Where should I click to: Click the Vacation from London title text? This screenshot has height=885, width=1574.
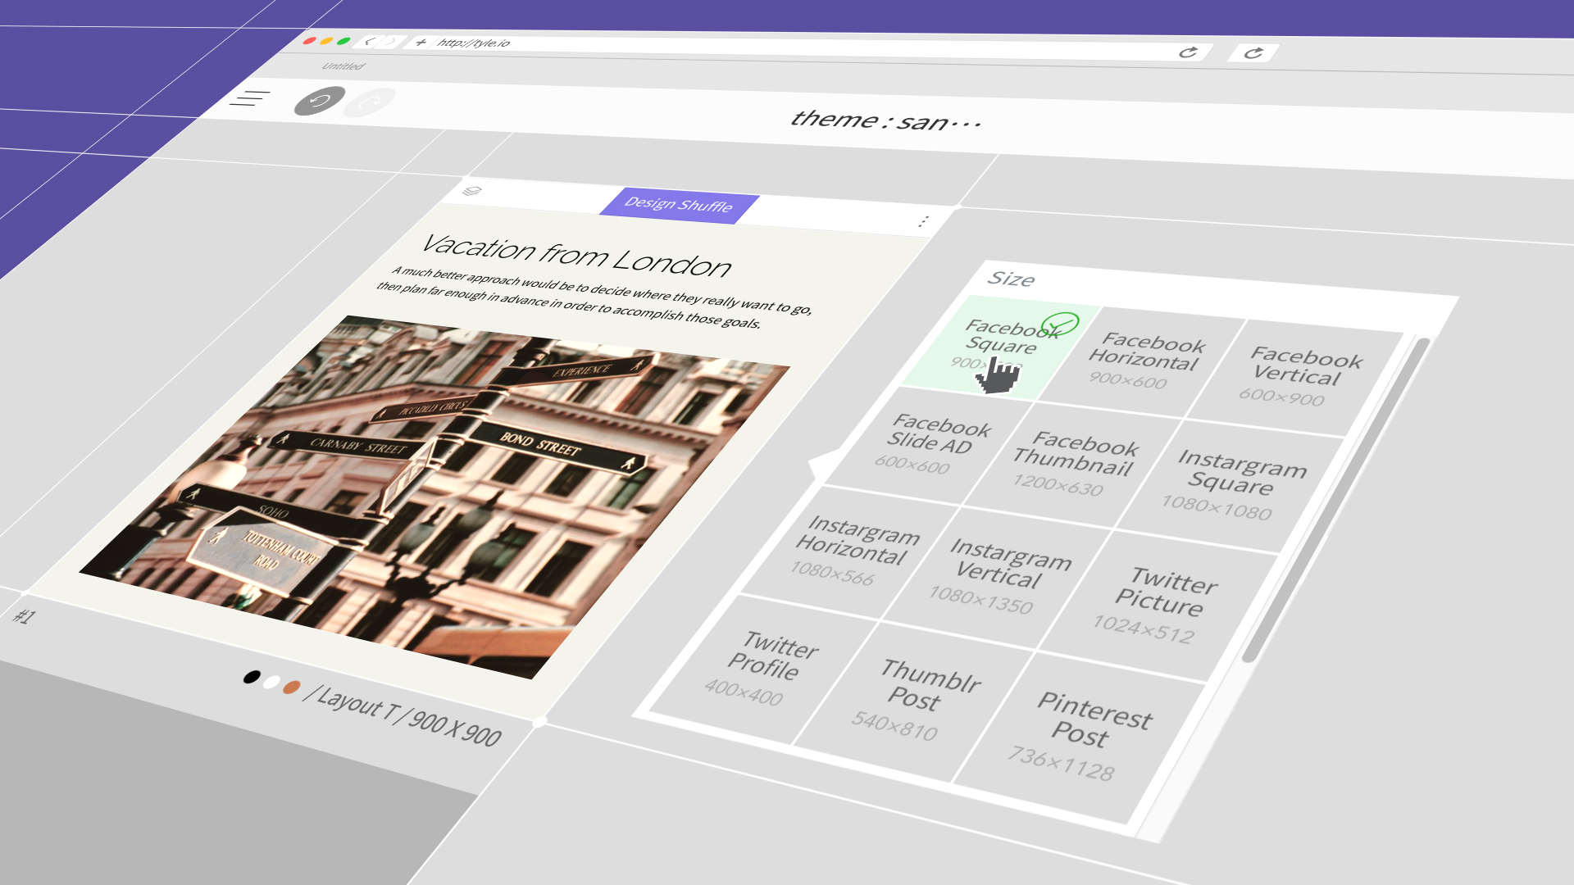point(575,255)
